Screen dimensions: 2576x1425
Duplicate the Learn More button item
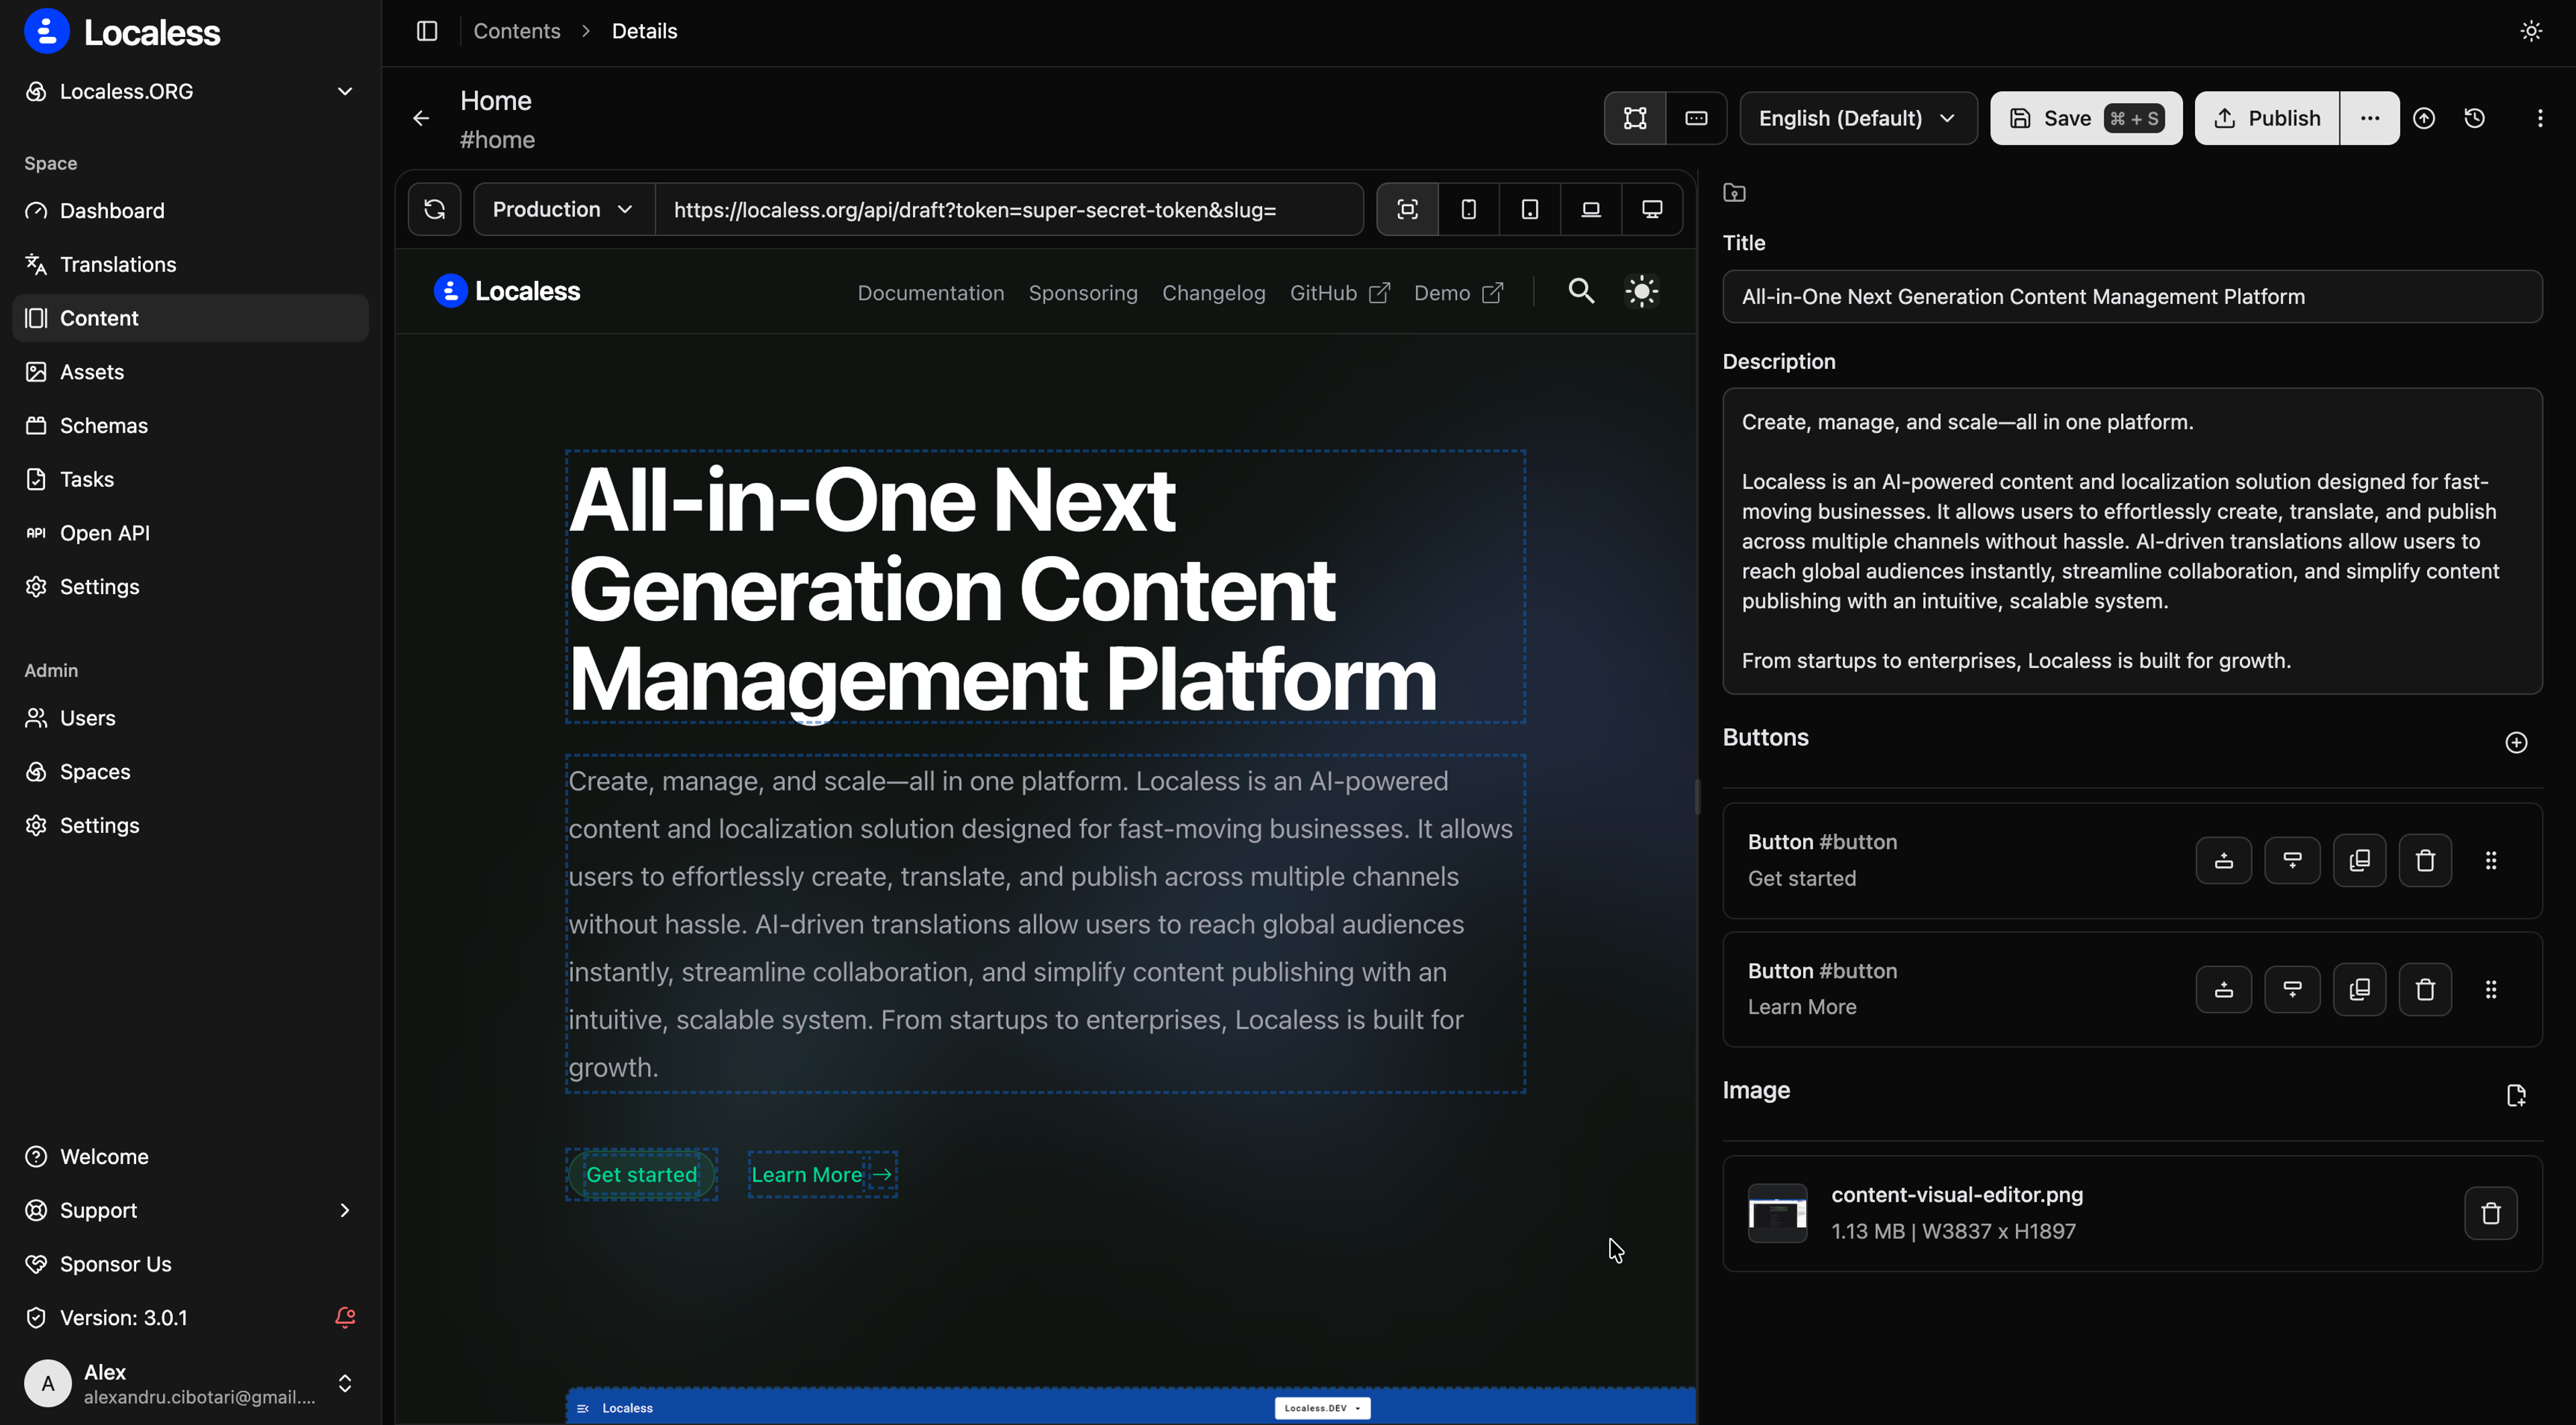tap(2359, 989)
